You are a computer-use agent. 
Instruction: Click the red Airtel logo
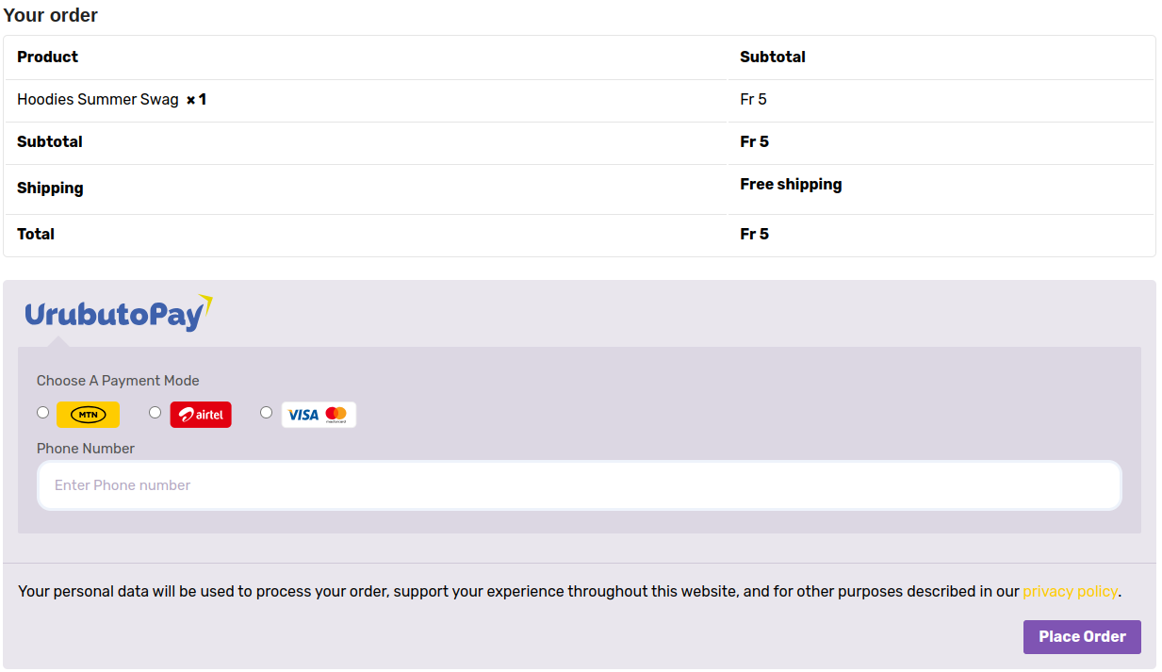(x=201, y=415)
